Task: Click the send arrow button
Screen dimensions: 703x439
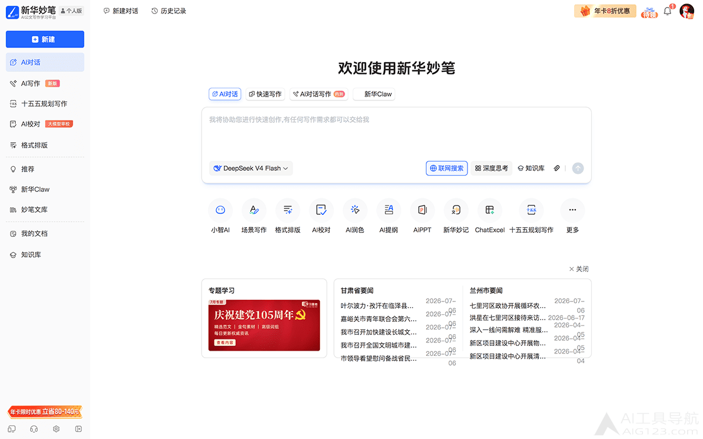Action: click(x=578, y=168)
